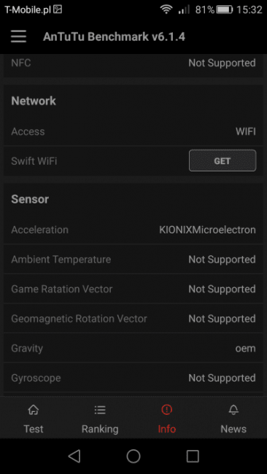Switch to the Ranking tab label
The width and height of the screenshot is (267, 474).
[x=100, y=429]
